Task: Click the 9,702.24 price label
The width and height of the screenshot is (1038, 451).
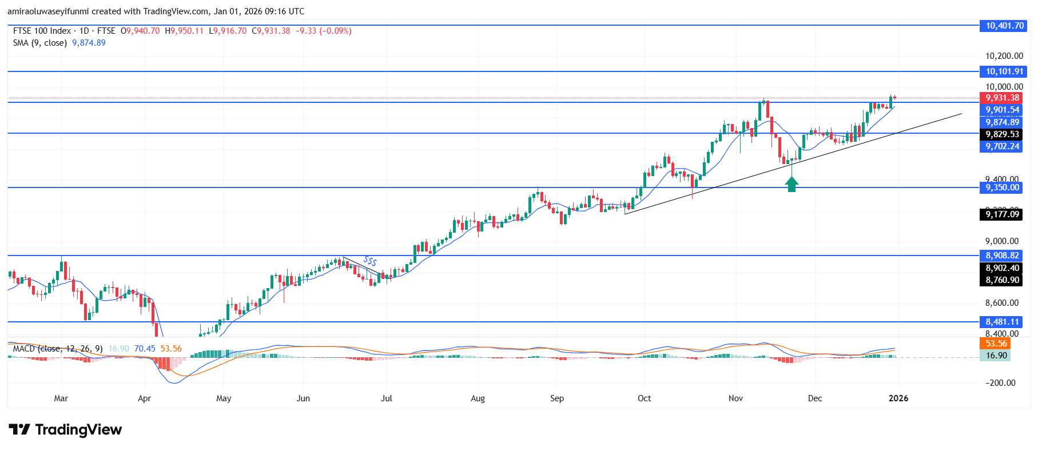Action: (1002, 146)
